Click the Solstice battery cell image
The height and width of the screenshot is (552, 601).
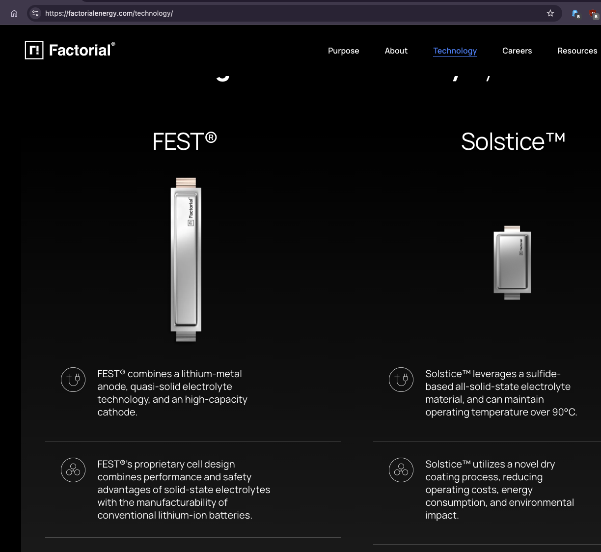(x=512, y=262)
